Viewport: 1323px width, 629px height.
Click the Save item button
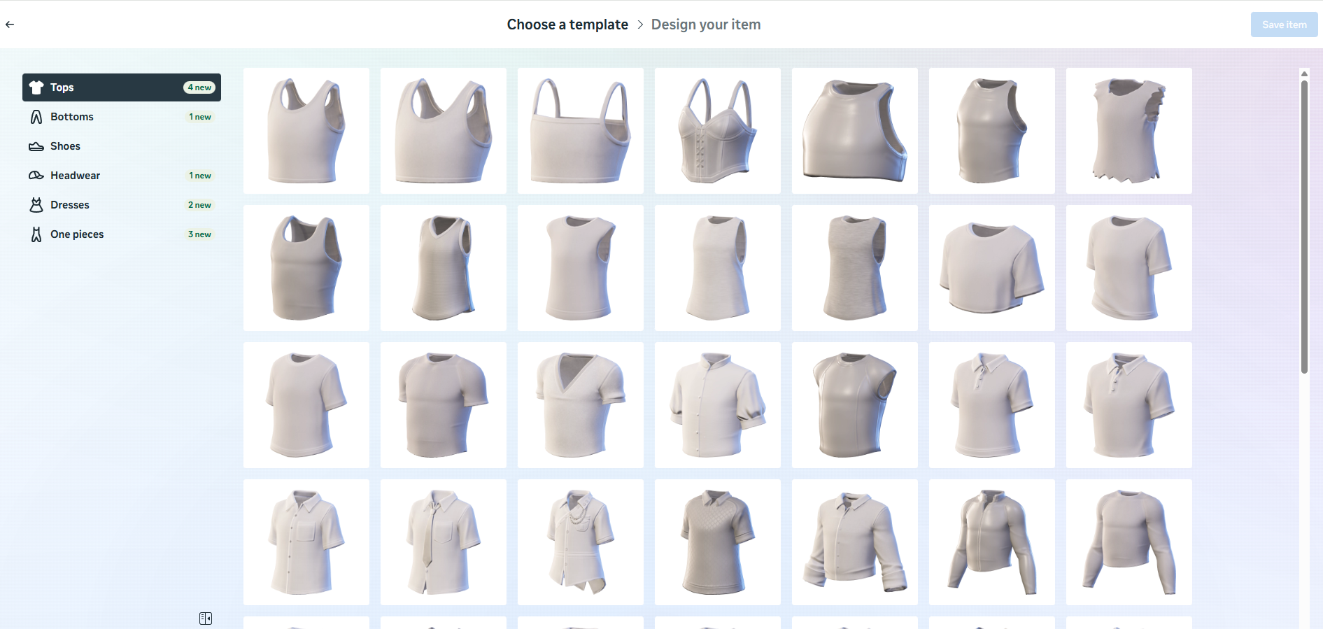[1284, 24]
